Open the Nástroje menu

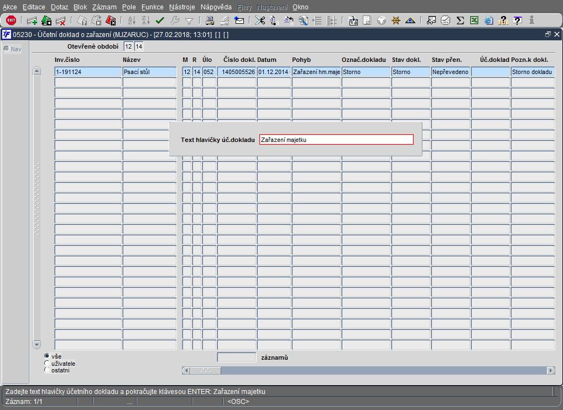(182, 7)
